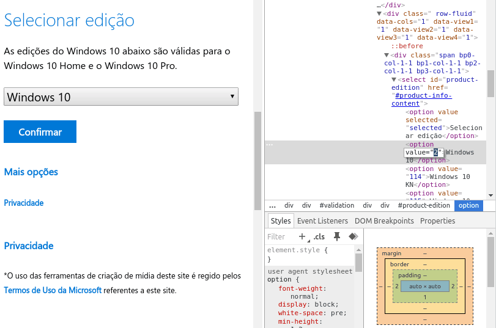Click the styles pane scrollbar up arrow
This screenshot has width=496, height=328.
click(x=358, y=250)
